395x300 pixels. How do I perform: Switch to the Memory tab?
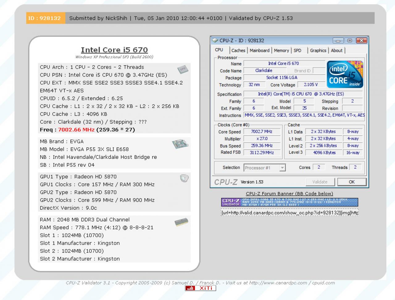pos(281,51)
